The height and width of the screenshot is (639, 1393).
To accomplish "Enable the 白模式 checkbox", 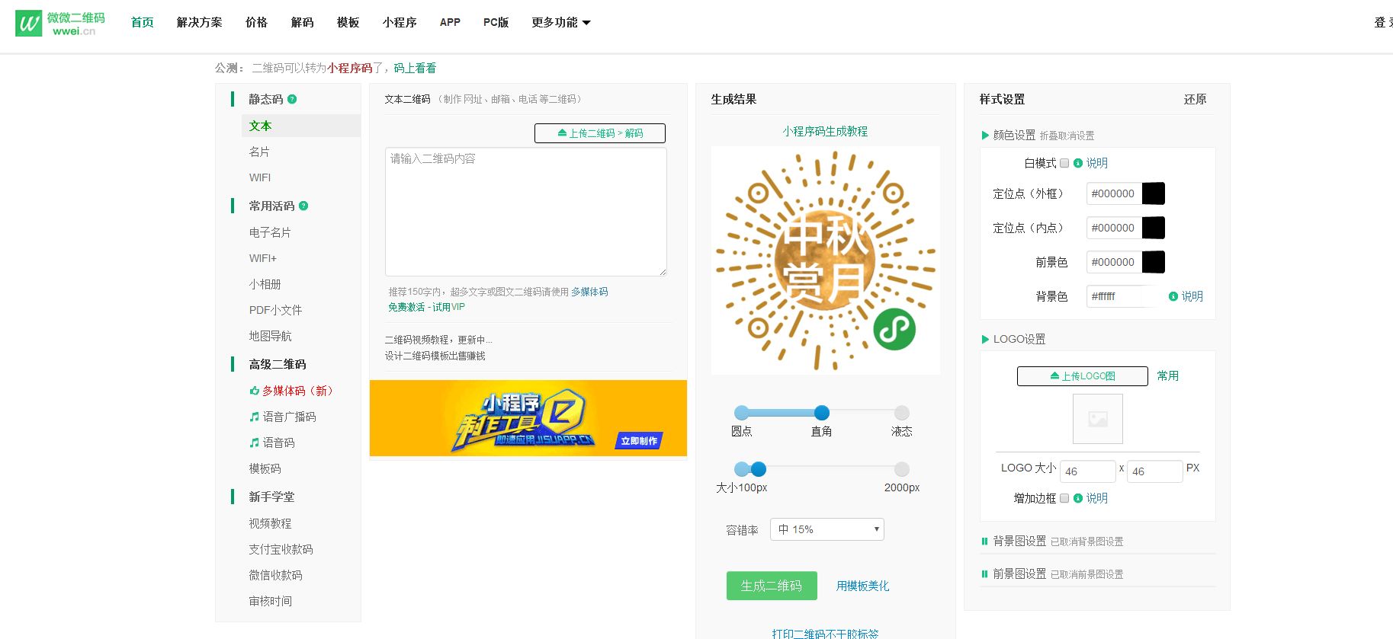I will point(1064,163).
